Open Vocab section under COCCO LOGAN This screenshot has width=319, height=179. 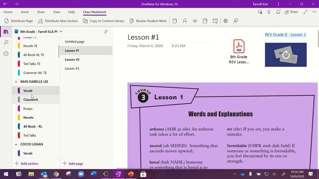click(36, 153)
